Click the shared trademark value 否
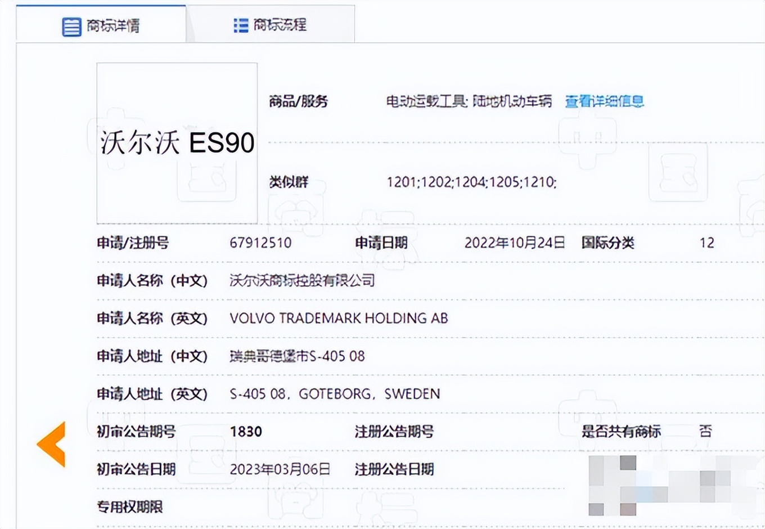765x529 pixels. point(705,432)
